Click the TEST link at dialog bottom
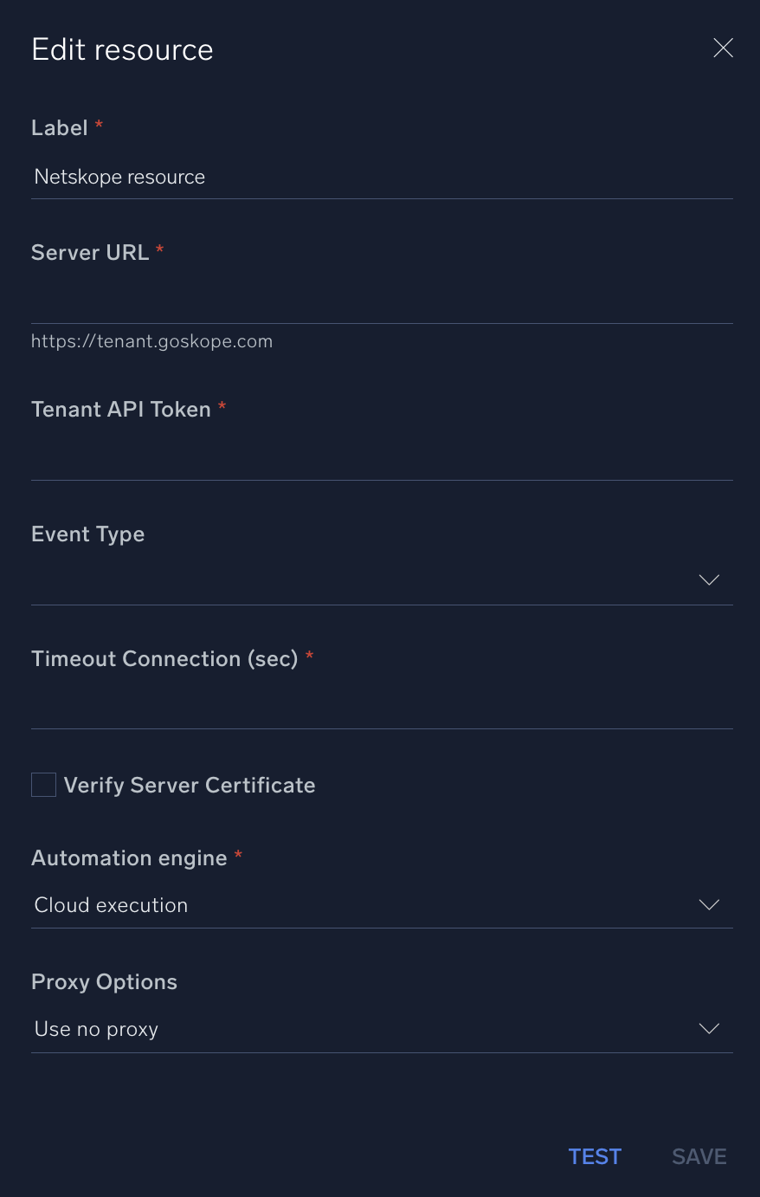 [x=595, y=1156]
